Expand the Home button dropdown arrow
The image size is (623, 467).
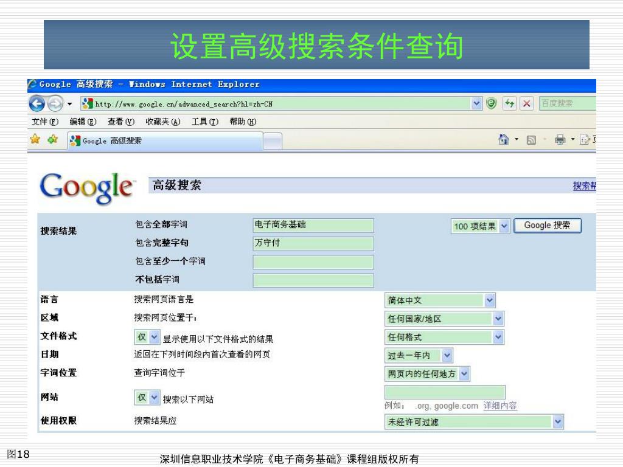pyautogui.click(x=517, y=139)
